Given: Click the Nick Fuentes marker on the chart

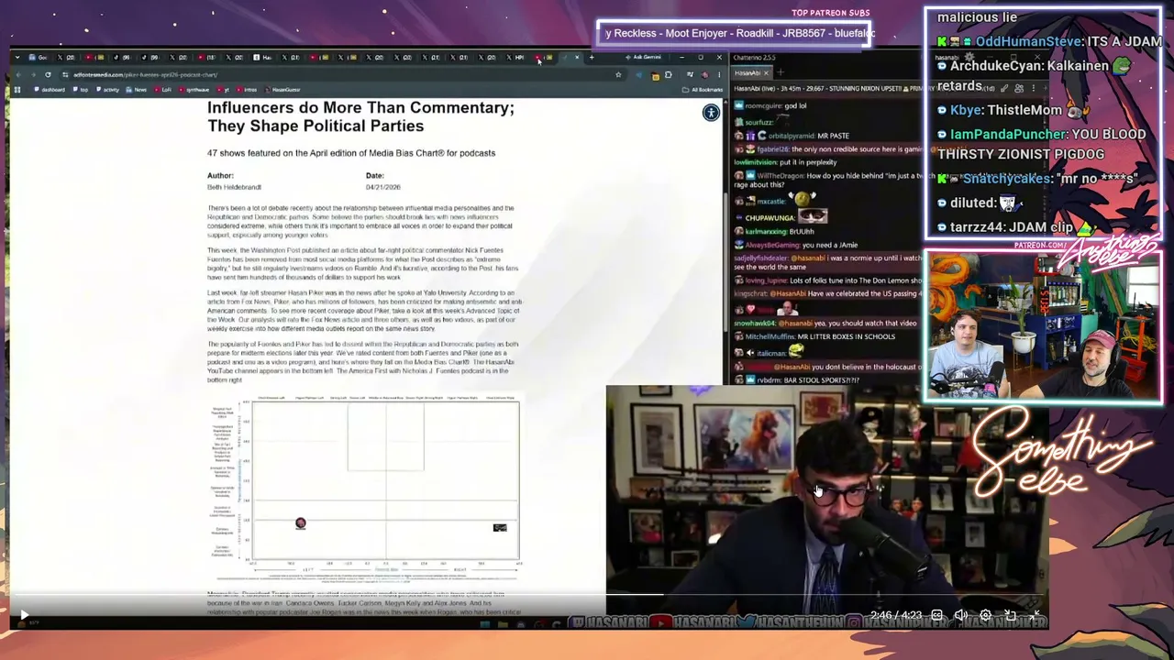Looking at the screenshot, I should [500, 528].
